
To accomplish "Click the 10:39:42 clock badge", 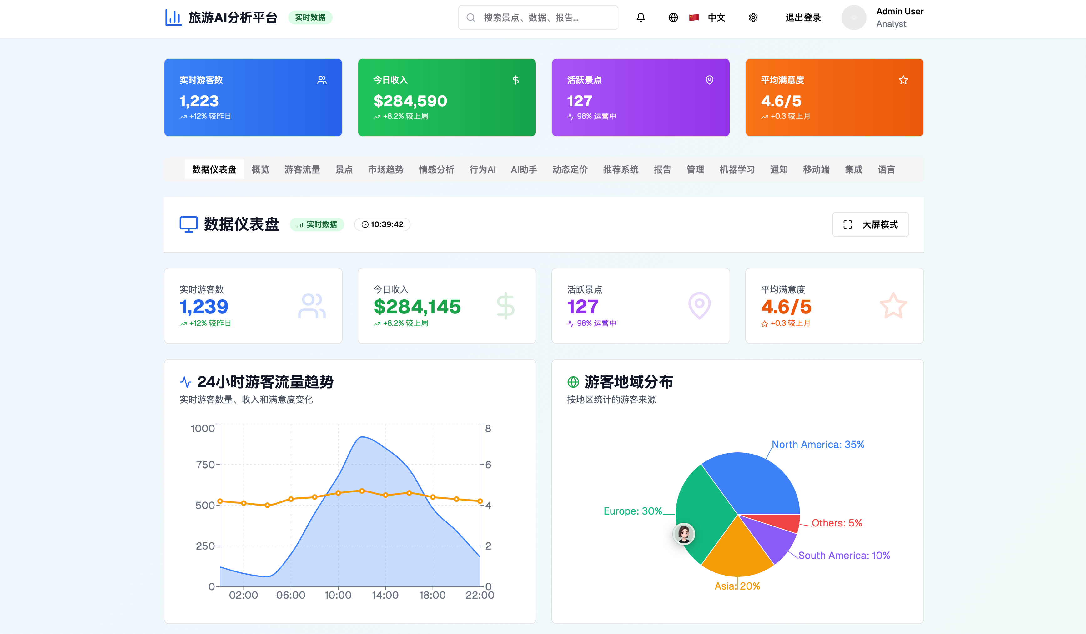I will 382,224.
